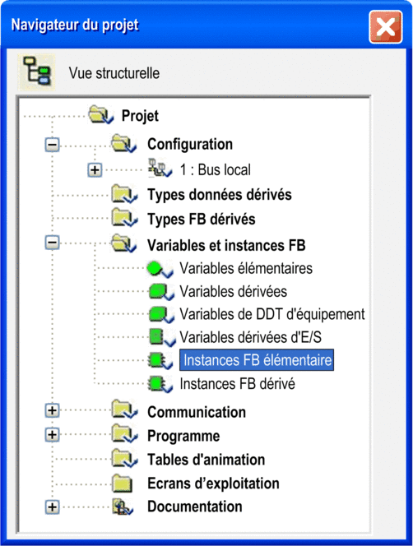Click the Variables dérivées green icon
413x546 pixels.
click(161, 292)
